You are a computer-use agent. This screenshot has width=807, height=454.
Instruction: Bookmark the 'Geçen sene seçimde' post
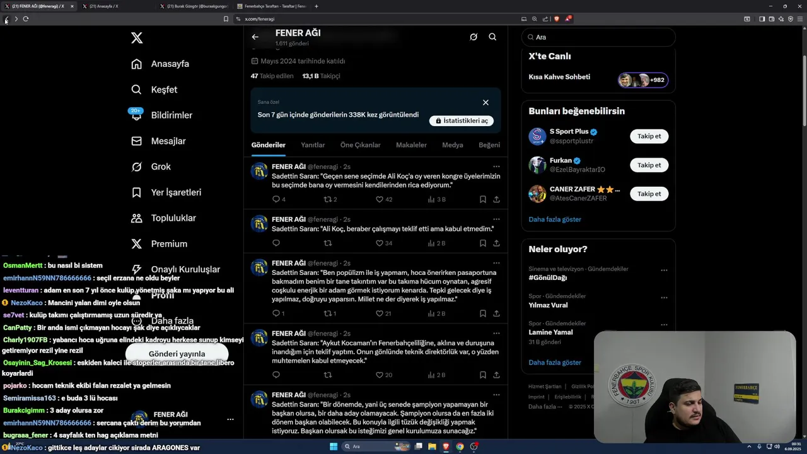click(482, 199)
